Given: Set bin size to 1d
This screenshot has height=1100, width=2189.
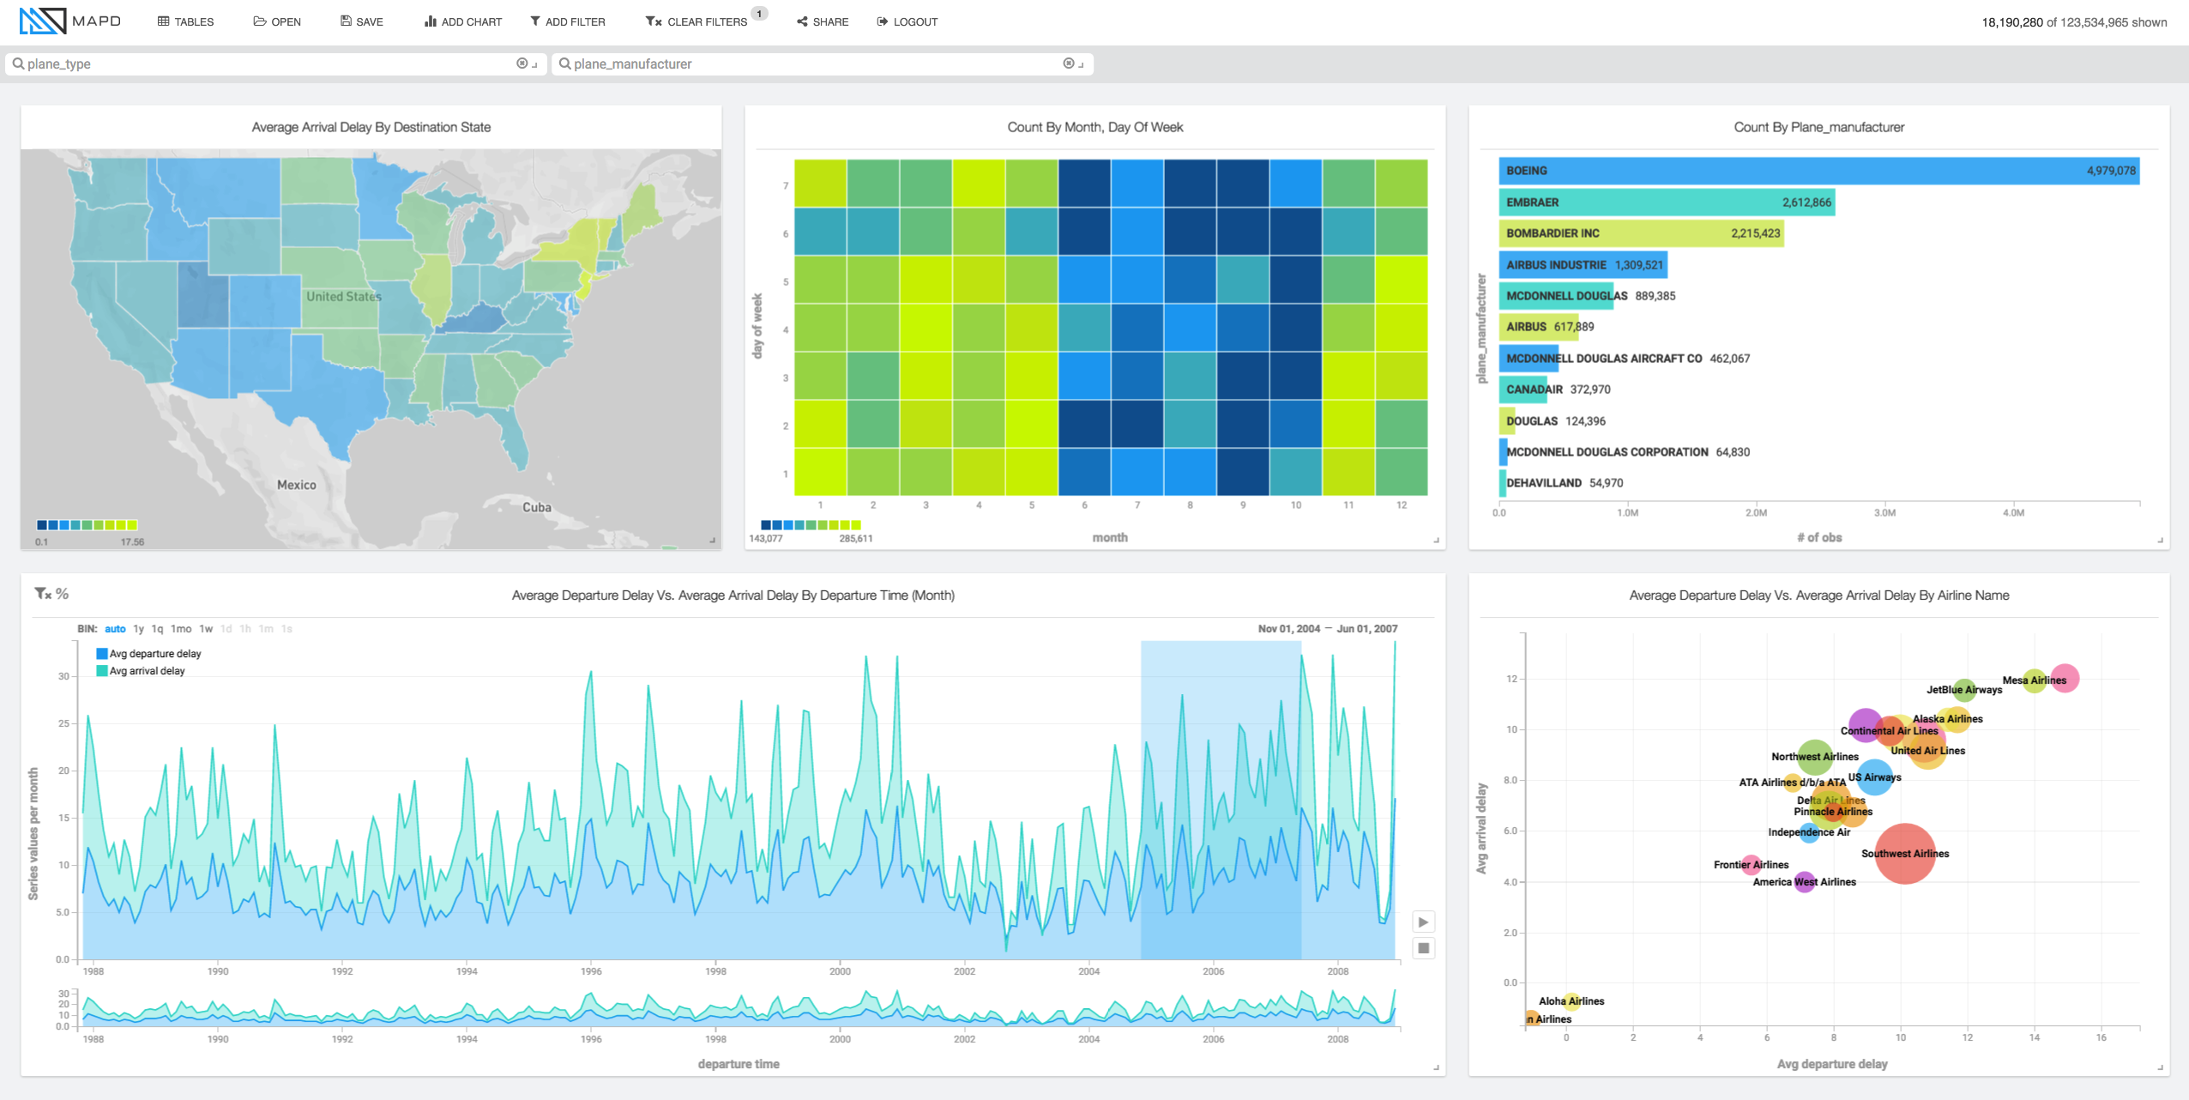Looking at the screenshot, I should 226,629.
